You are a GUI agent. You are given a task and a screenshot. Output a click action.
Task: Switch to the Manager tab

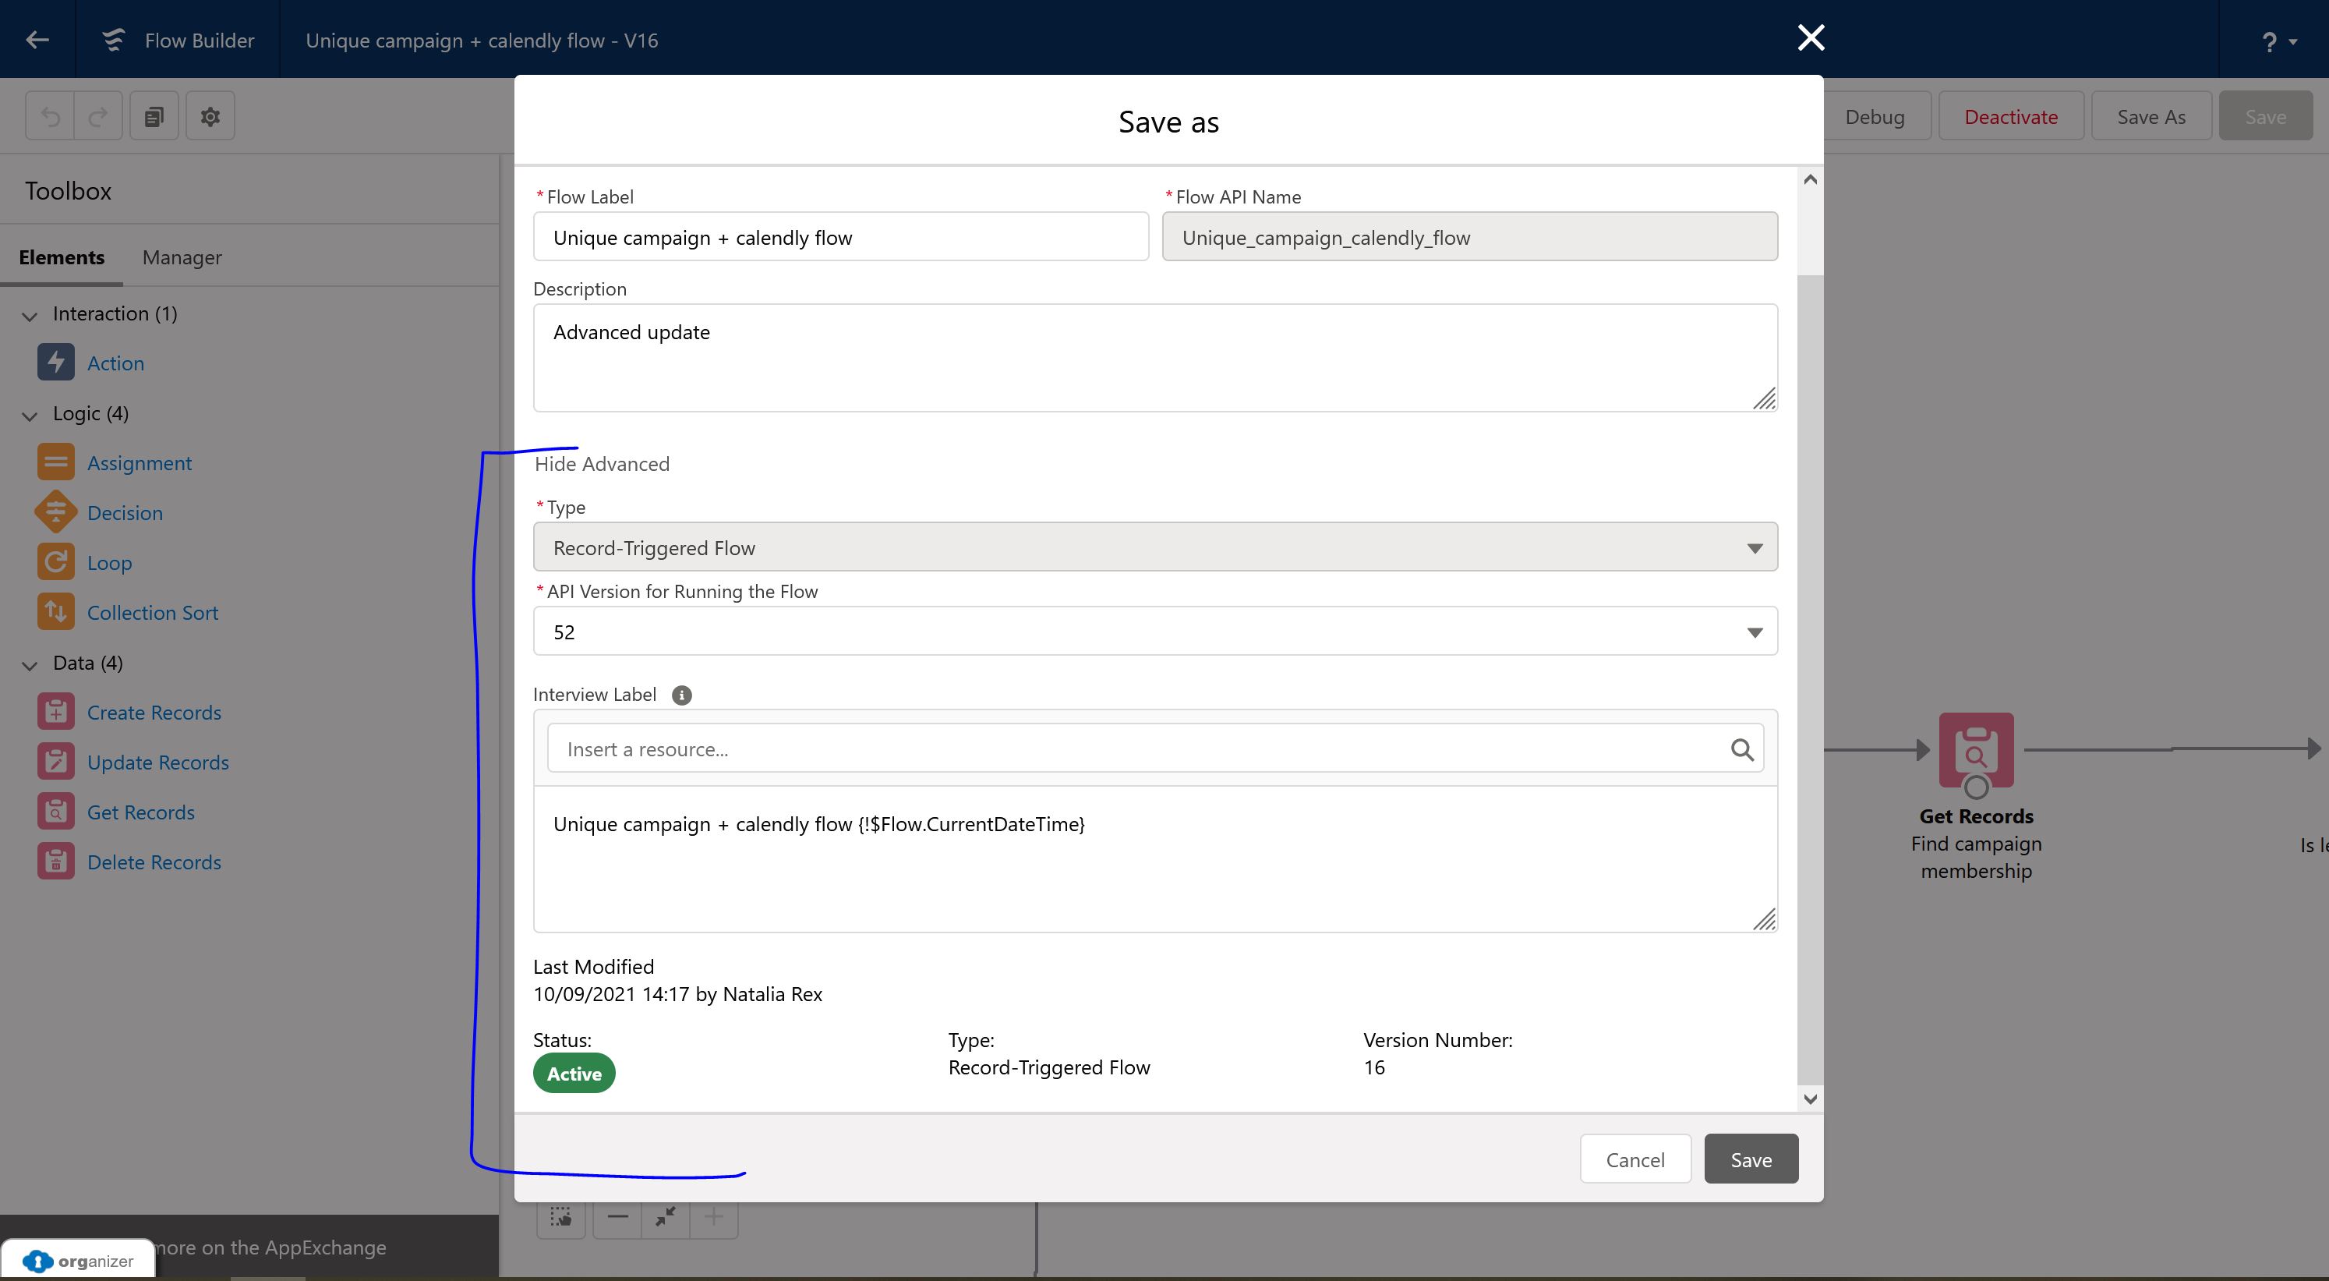[181, 258]
